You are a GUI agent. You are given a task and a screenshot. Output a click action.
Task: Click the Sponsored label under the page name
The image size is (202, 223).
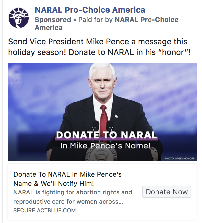(53, 20)
